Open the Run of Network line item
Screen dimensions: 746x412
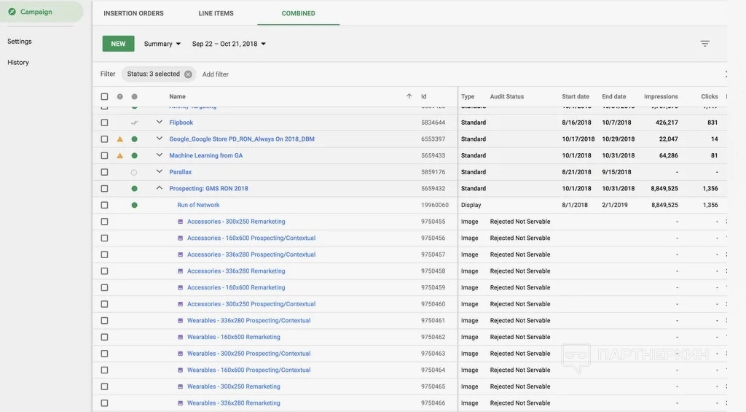[x=198, y=206]
